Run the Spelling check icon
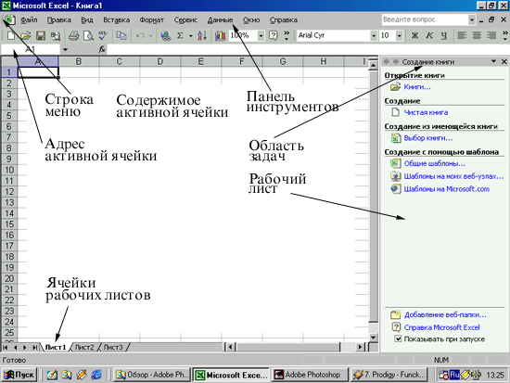The width and height of the screenshot is (510, 383). coord(103,35)
